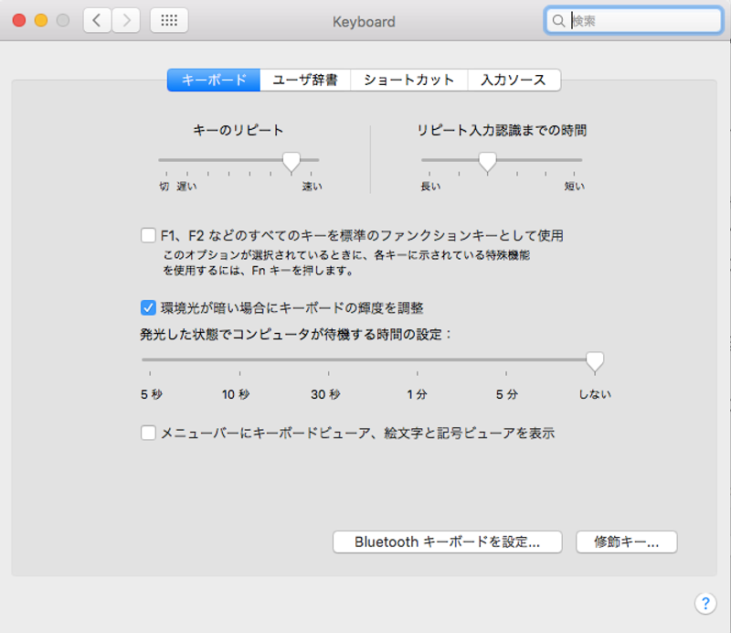
Task: Enable keyboard viewer in menu bar checkbox
Action: click(x=148, y=433)
